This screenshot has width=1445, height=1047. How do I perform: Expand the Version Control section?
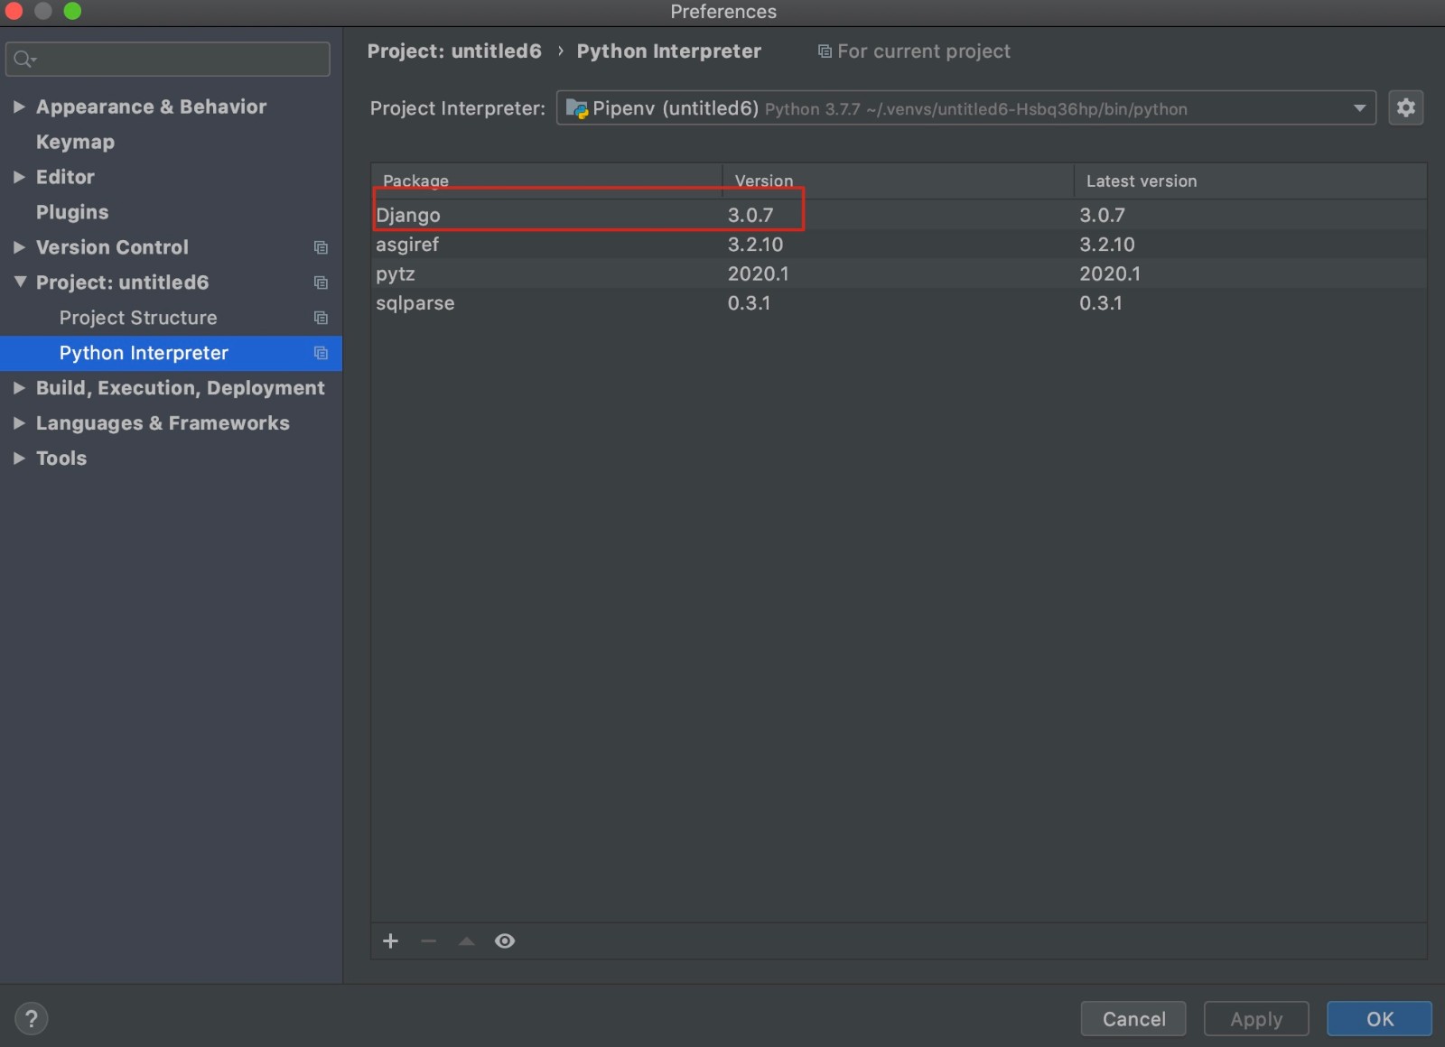pos(19,247)
